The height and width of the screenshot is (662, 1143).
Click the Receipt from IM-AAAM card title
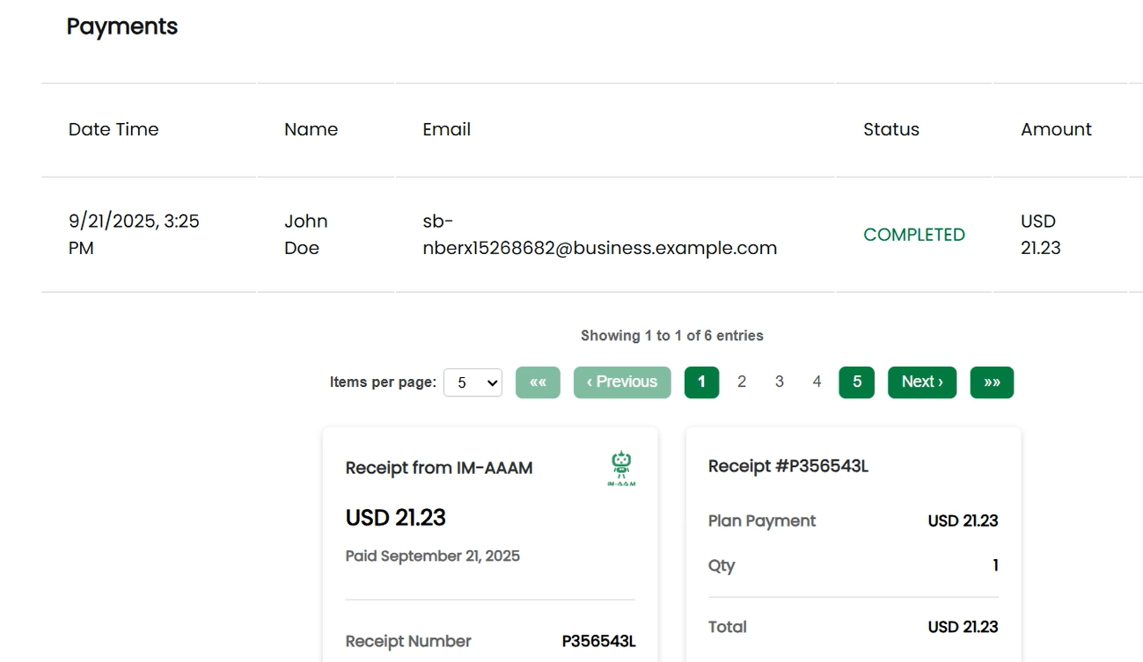point(438,468)
